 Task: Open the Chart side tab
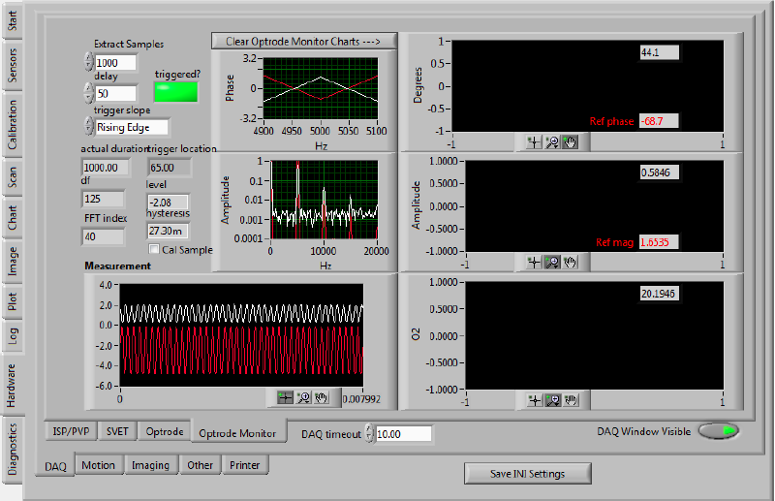(x=12, y=218)
